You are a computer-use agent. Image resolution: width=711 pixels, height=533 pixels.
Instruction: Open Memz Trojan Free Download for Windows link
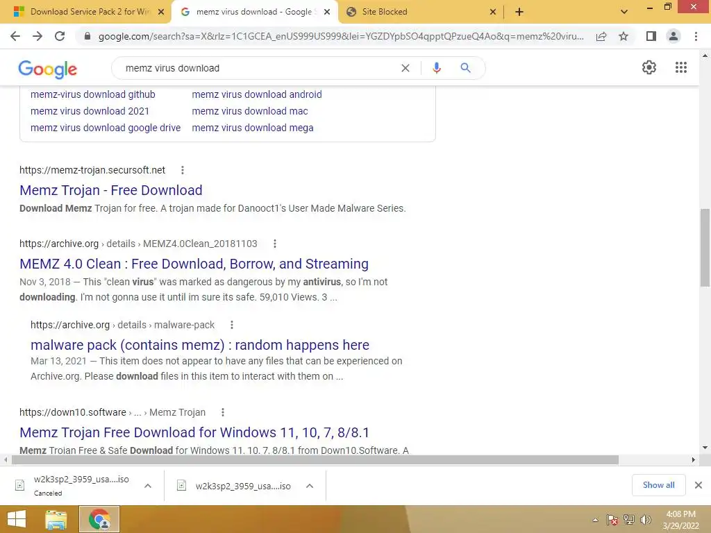(194, 432)
